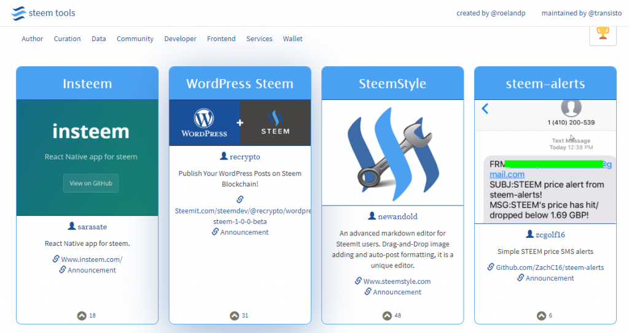Screen dimensions: 629x333
Task: Click mail.com link in SMS screenshot
Action: tap(507, 174)
